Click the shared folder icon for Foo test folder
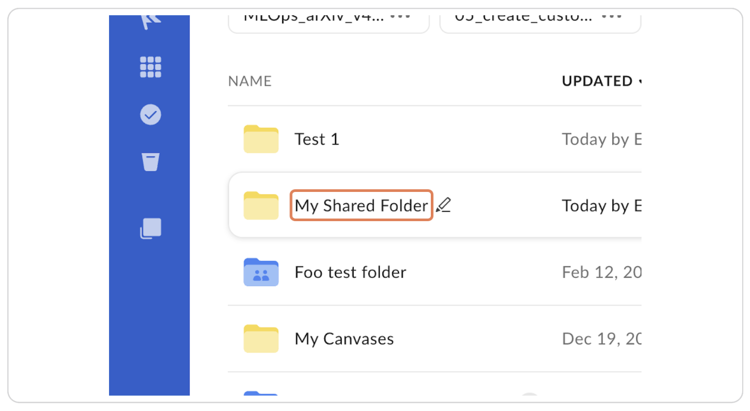This screenshot has height=411, width=750. point(261,272)
